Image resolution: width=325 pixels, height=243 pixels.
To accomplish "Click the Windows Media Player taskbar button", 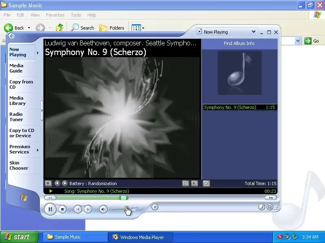I will 140,237.
